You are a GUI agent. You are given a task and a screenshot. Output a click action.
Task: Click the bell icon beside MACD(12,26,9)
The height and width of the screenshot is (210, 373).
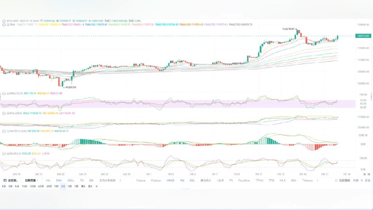tap(8, 131)
